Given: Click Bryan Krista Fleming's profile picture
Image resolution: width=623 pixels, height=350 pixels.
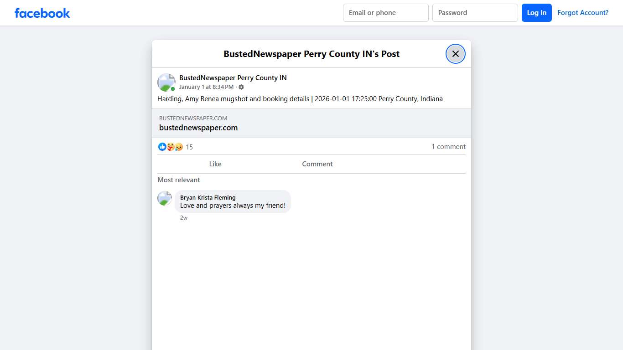Looking at the screenshot, I should 164,198.
